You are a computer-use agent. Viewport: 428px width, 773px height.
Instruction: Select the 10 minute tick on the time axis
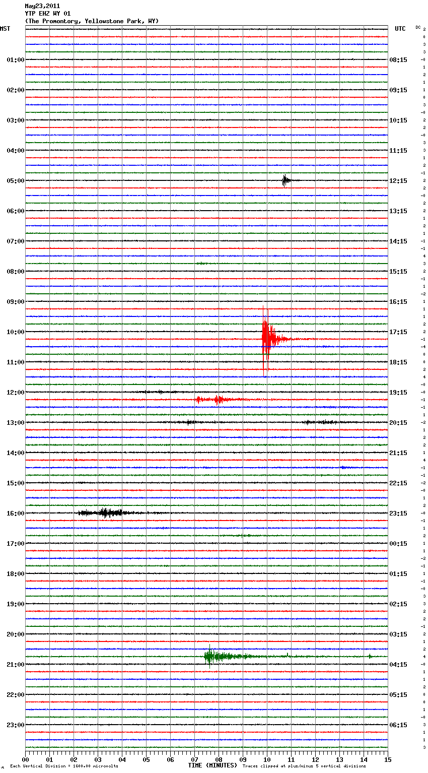click(x=267, y=759)
